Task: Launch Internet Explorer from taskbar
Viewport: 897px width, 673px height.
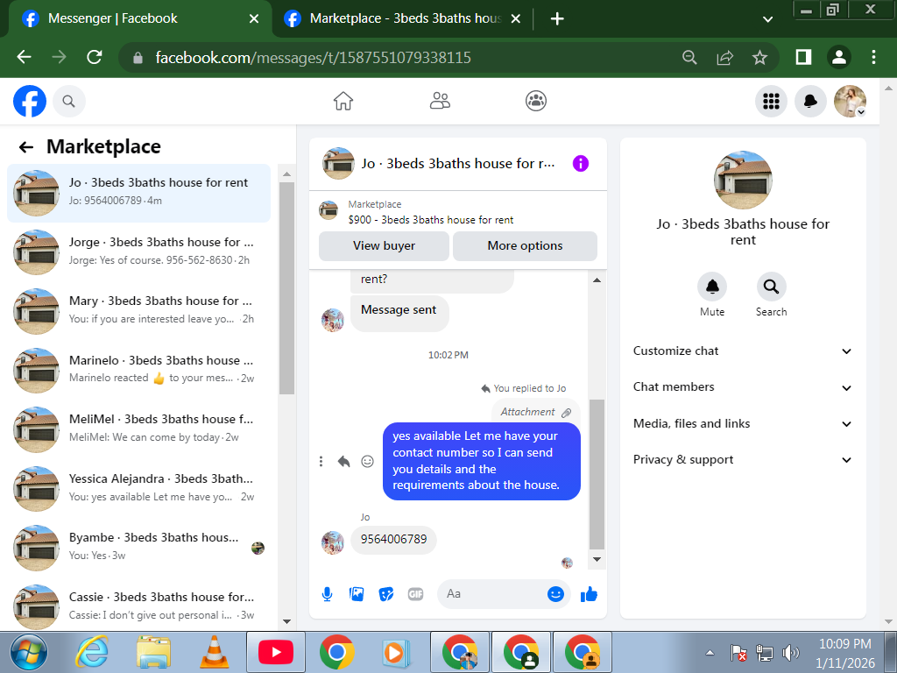Action: (91, 653)
